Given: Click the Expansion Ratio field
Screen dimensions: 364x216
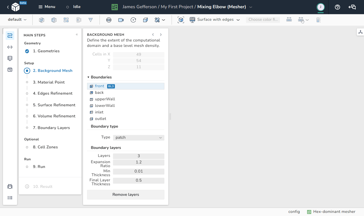Looking at the screenshot, I should click(x=138, y=162).
